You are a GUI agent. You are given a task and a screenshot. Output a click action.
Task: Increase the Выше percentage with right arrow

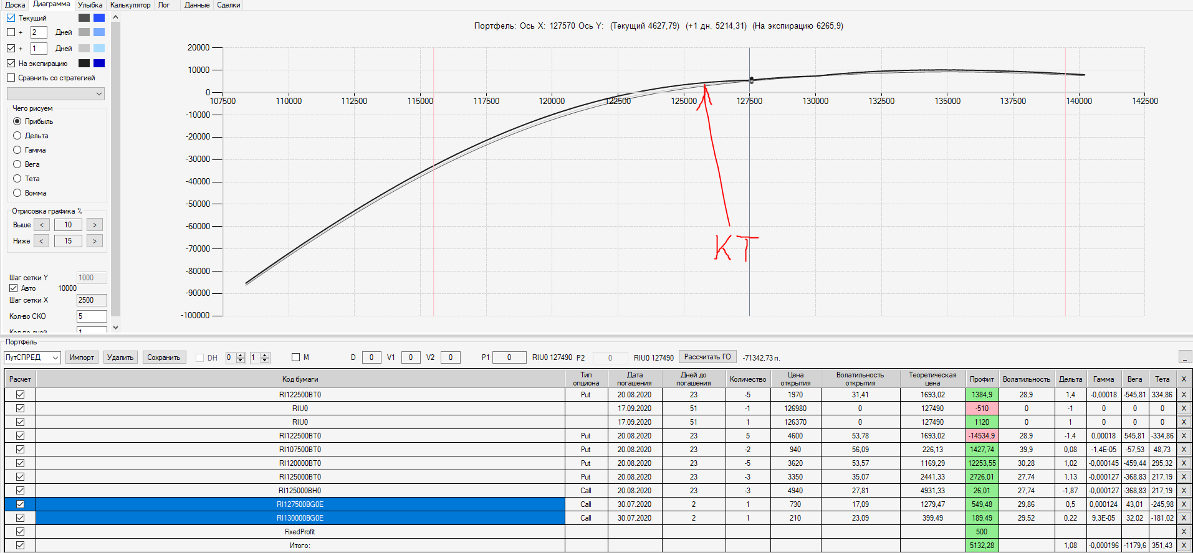pyautogui.click(x=95, y=225)
